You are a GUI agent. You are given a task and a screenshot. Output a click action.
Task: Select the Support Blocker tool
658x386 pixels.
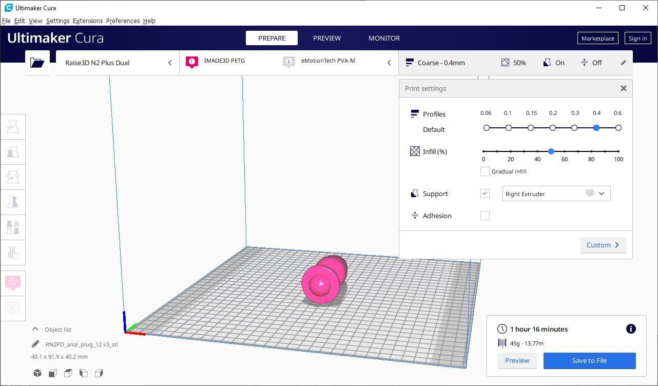[x=13, y=253]
